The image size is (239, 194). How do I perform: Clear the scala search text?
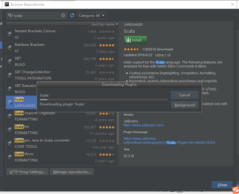pyautogui.click(x=63, y=16)
